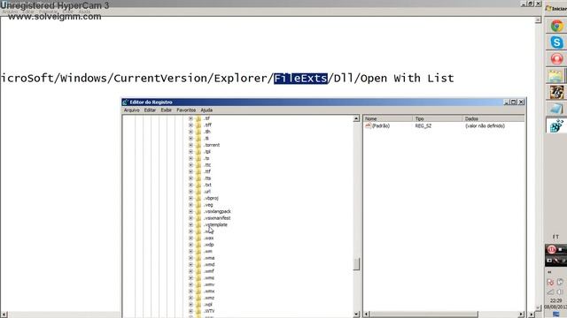Screen dimensions: 567x318
Task: Select the .tts key label
Action: tap(207, 178)
